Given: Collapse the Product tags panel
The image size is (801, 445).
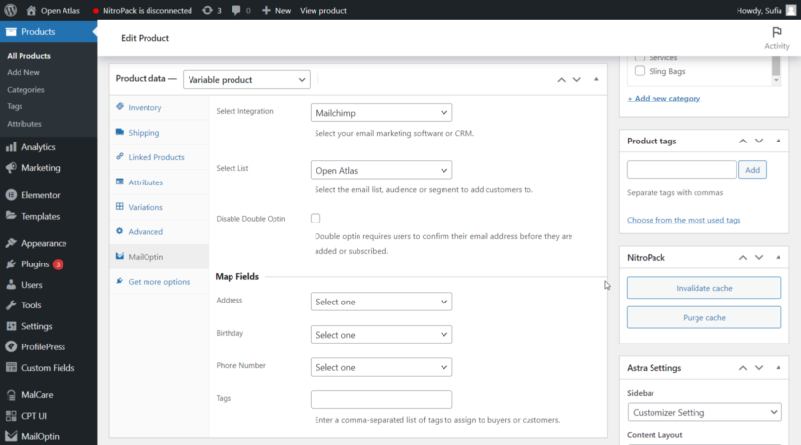Looking at the screenshot, I should (x=778, y=141).
